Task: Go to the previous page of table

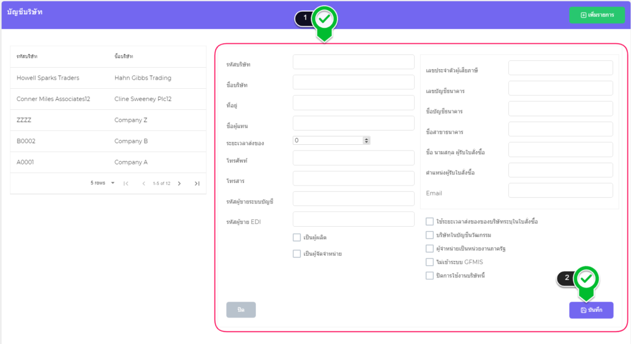Action: (144, 183)
